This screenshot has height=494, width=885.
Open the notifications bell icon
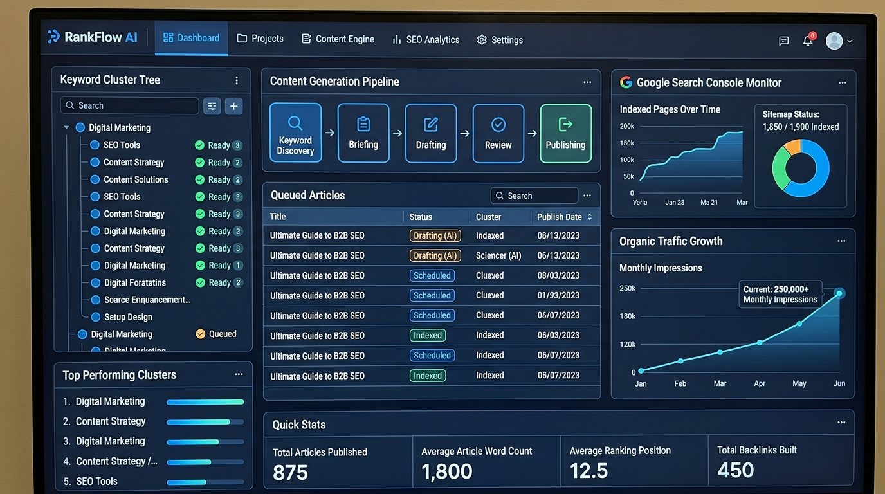(808, 41)
